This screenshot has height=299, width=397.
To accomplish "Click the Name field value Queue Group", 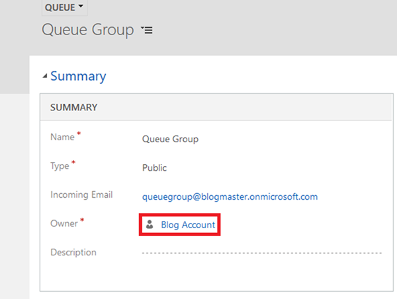I will coord(170,140).
